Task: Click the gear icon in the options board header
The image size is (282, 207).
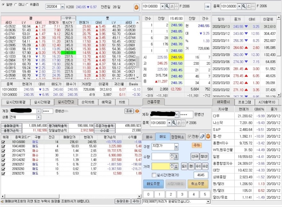Action: tap(136, 6)
